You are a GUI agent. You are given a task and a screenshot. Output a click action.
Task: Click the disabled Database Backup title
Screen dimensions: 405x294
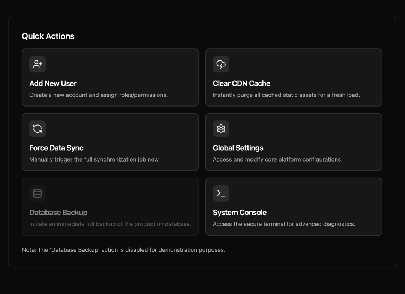58,213
